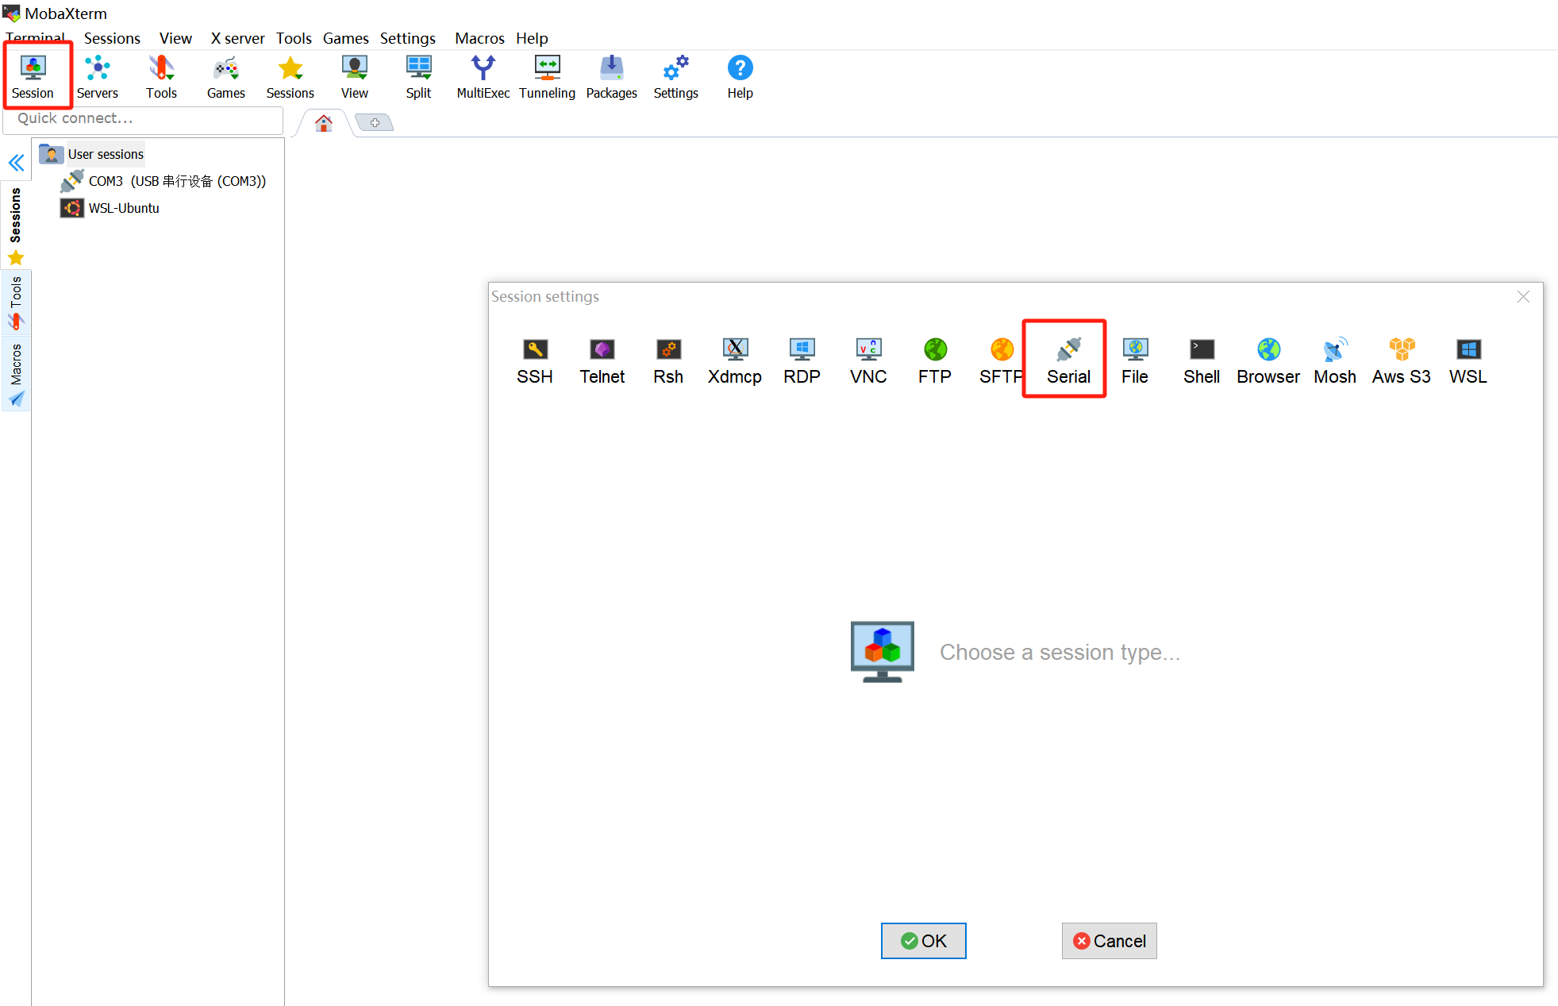The image size is (1558, 1006).
Task: Open the Settings menu in menu bar
Action: click(x=407, y=38)
